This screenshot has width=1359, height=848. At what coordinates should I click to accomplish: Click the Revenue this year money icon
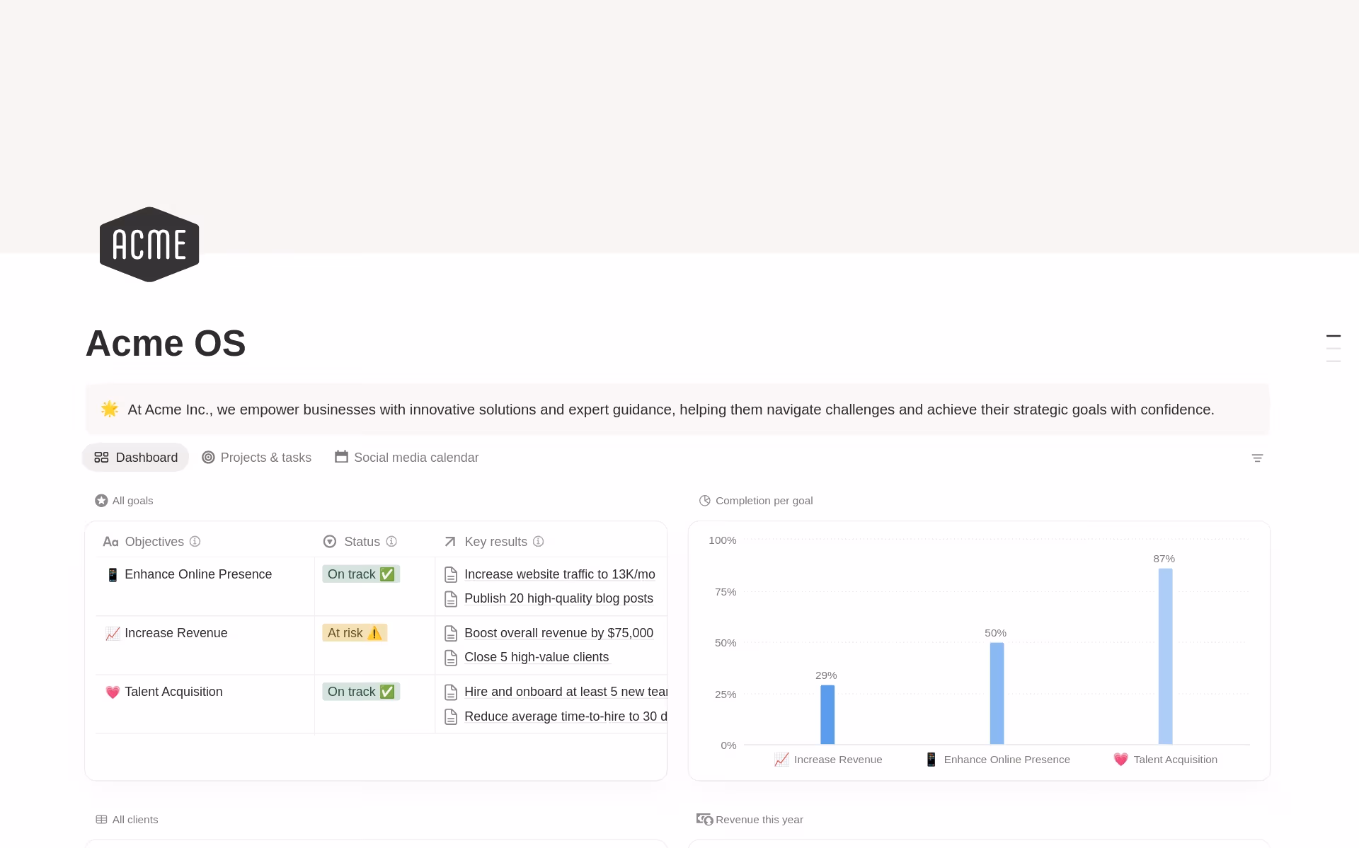pos(704,820)
